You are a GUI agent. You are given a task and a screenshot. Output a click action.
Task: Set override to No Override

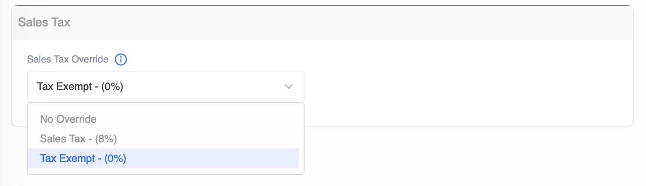[68, 119]
